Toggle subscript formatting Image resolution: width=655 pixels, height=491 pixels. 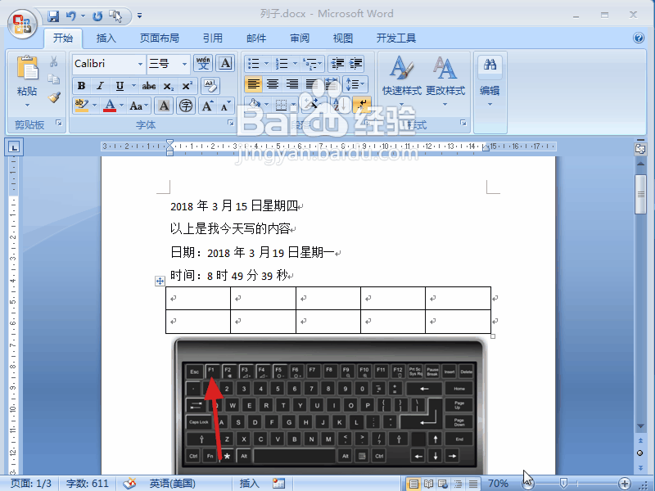169,86
